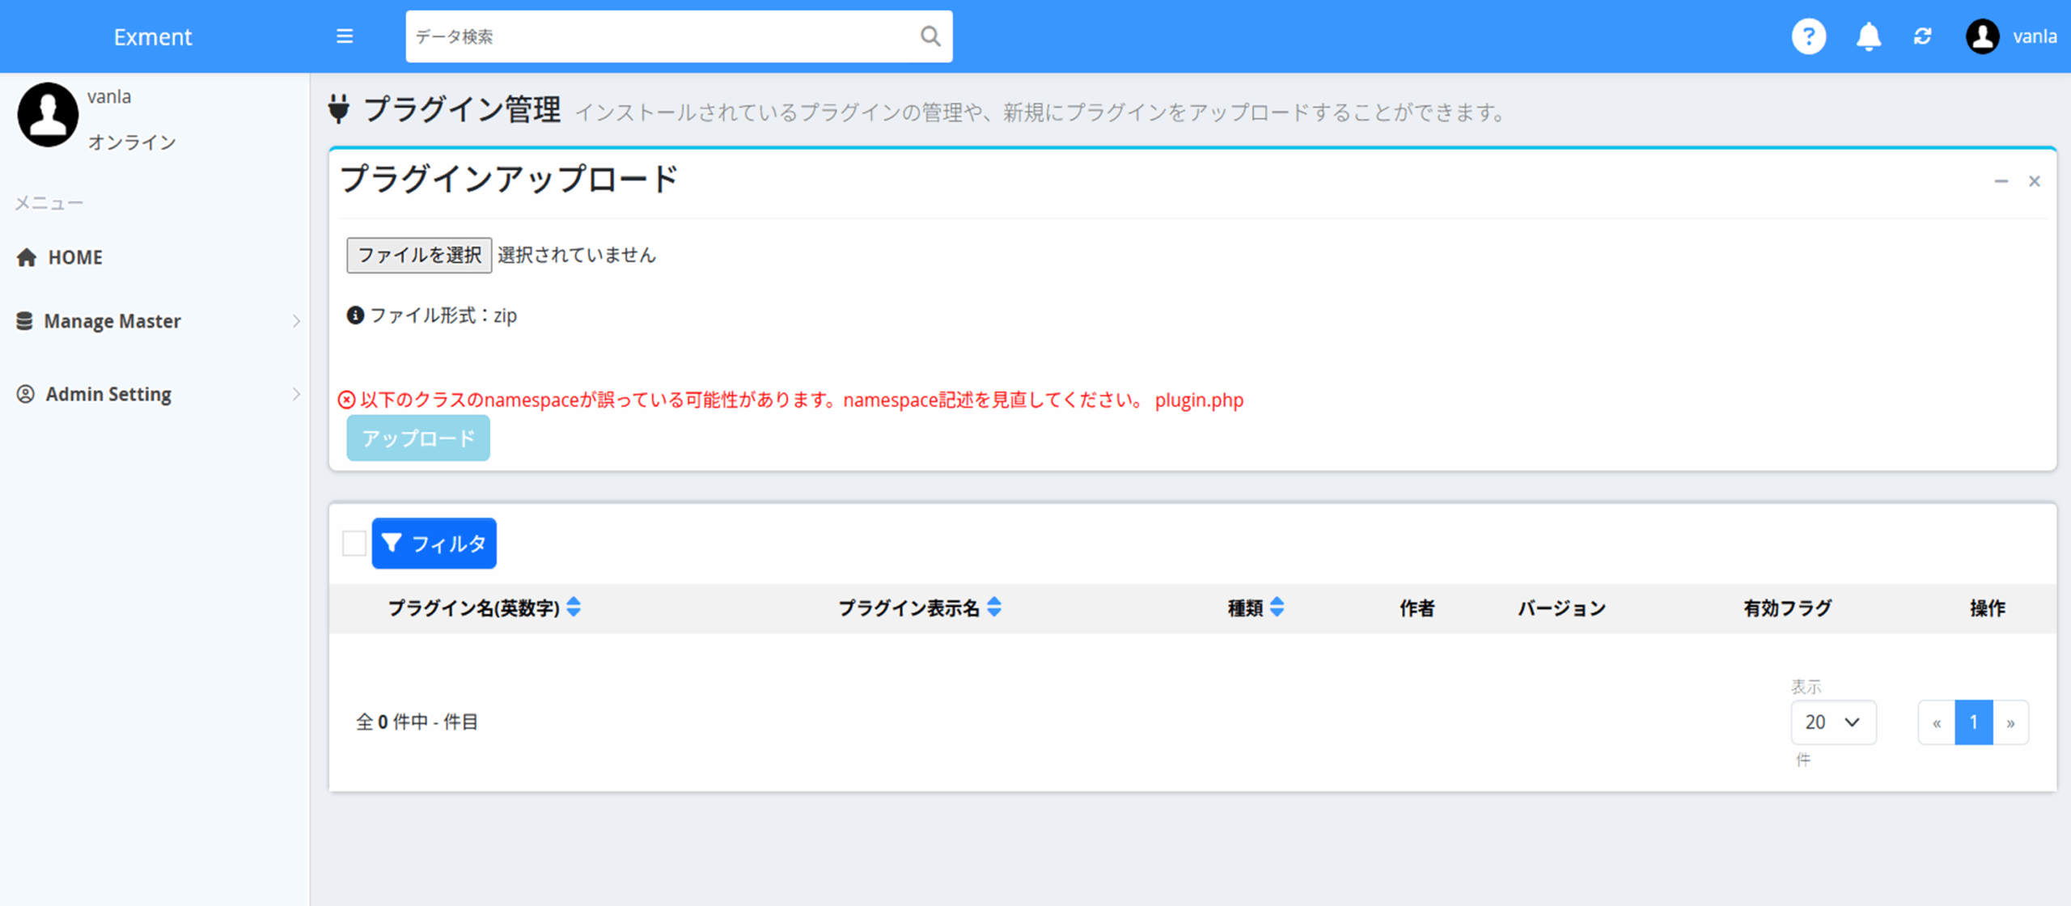
Task: Click the ファイルを選択 button
Action: (x=419, y=256)
